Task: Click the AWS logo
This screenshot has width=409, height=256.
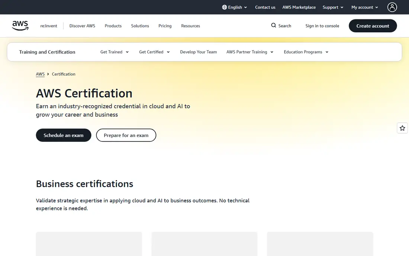Action: (x=20, y=26)
